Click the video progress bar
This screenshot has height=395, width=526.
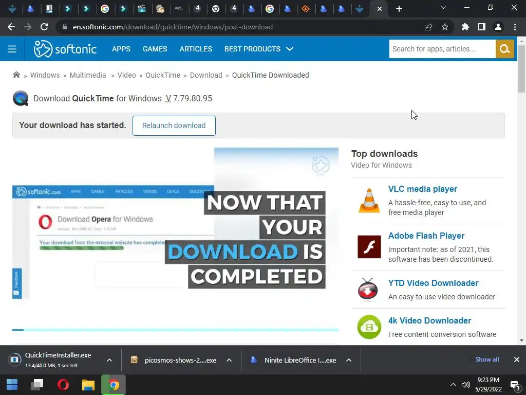click(175, 330)
